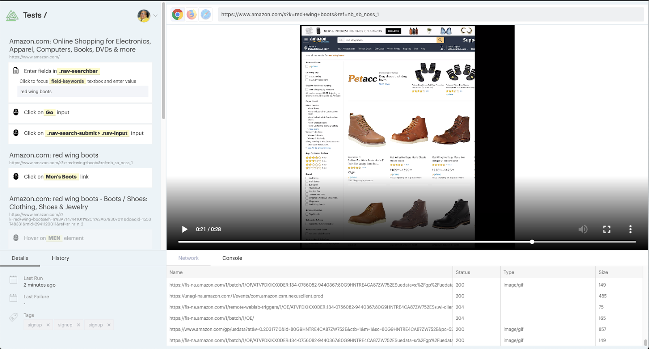Click the network table vertical scrollbar
649x349 pixels.
(x=645, y=343)
